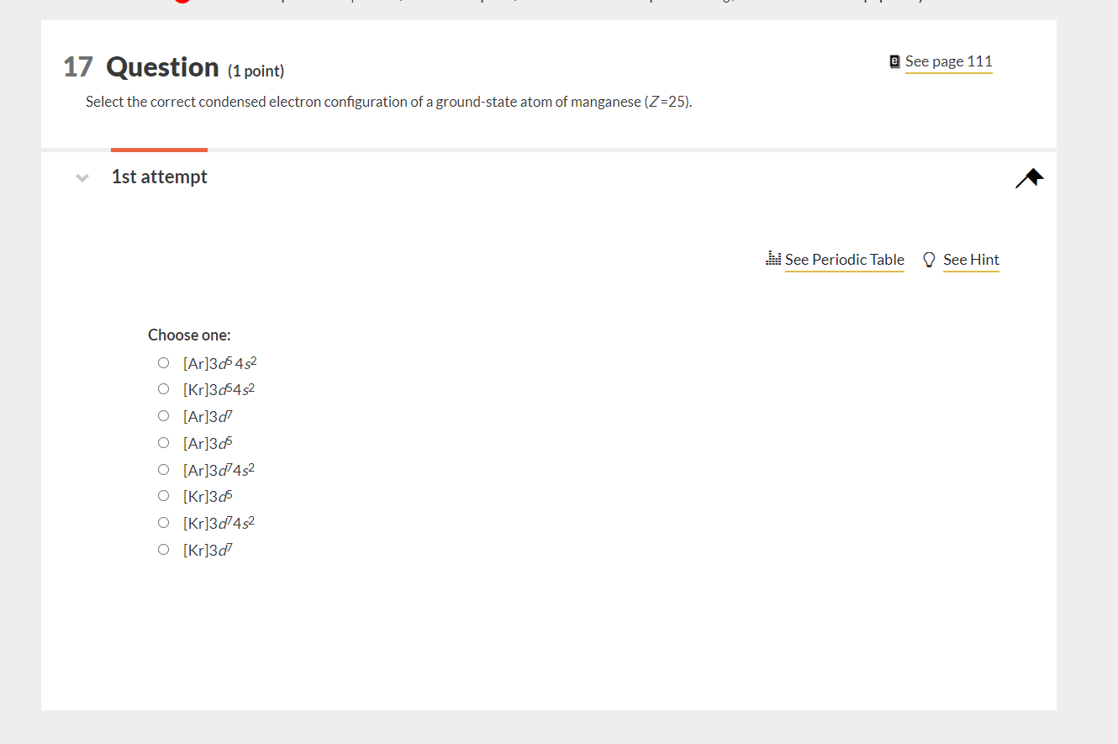
Task: Select the [Kr]3d⁵ answer option
Action: (163, 495)
